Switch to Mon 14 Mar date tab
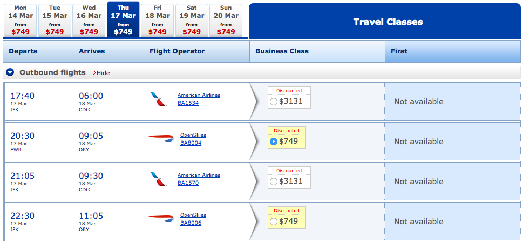 click(21, 20)
